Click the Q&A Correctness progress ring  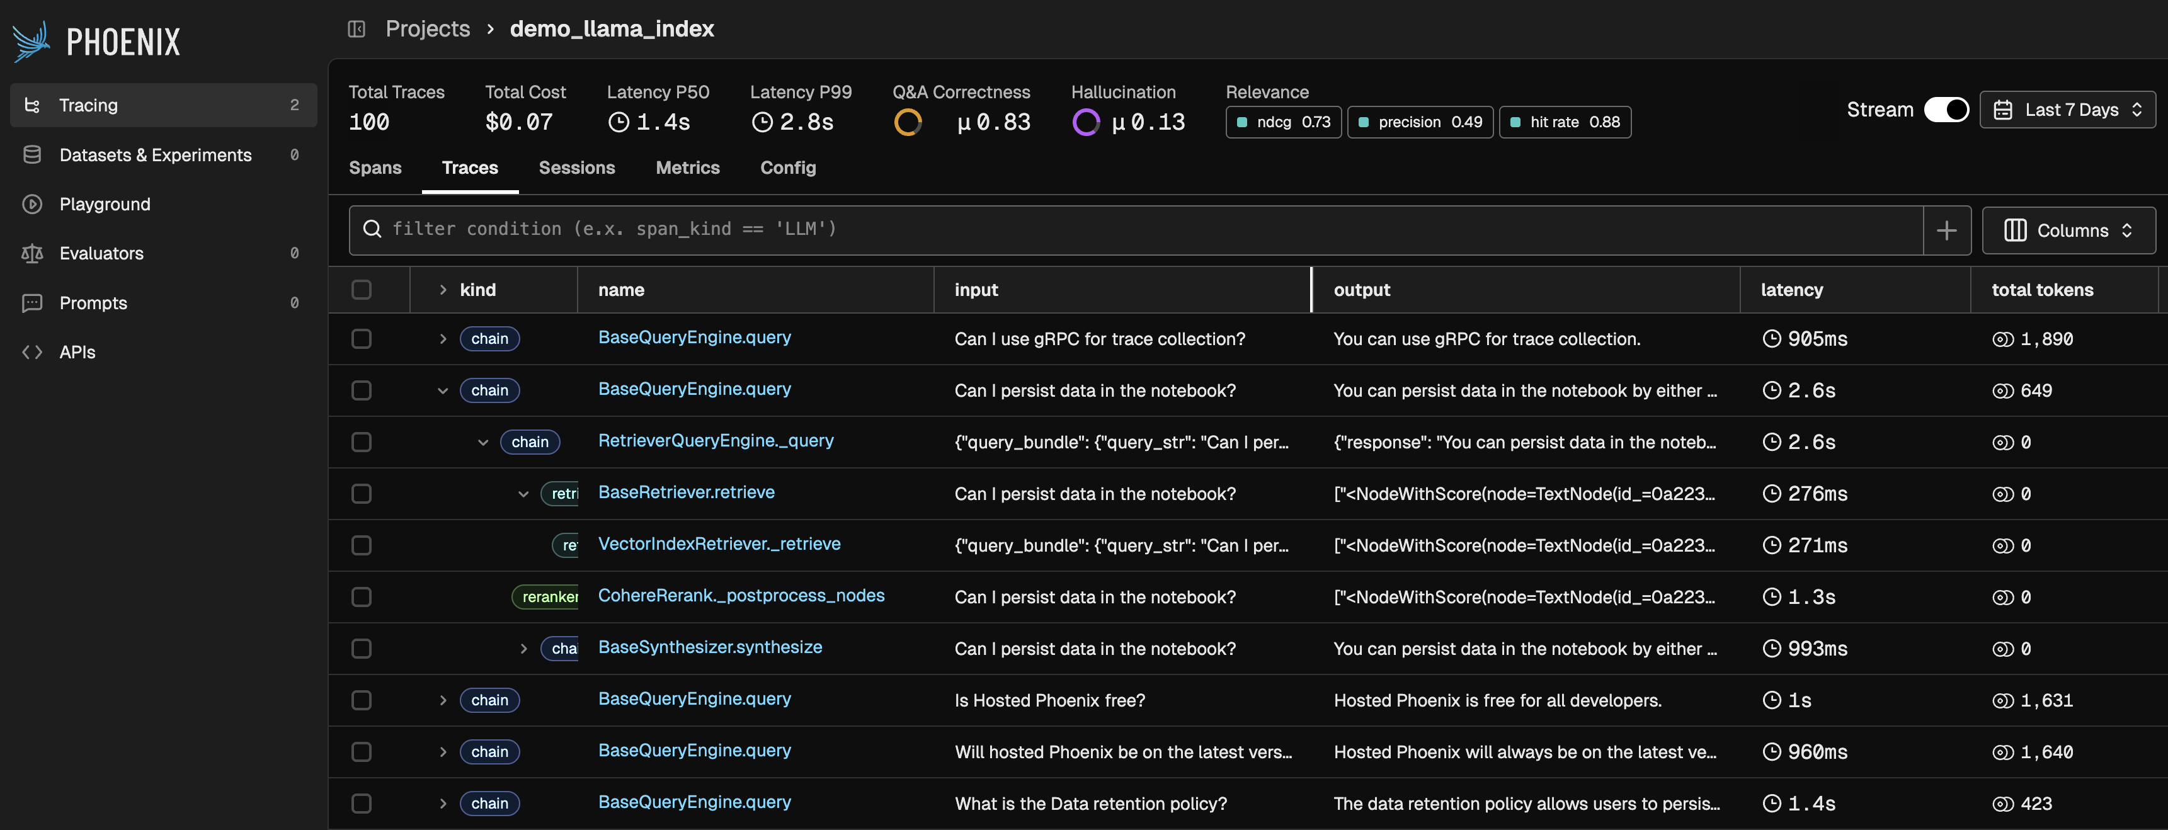pyautogui.click(x=909, y=121)
